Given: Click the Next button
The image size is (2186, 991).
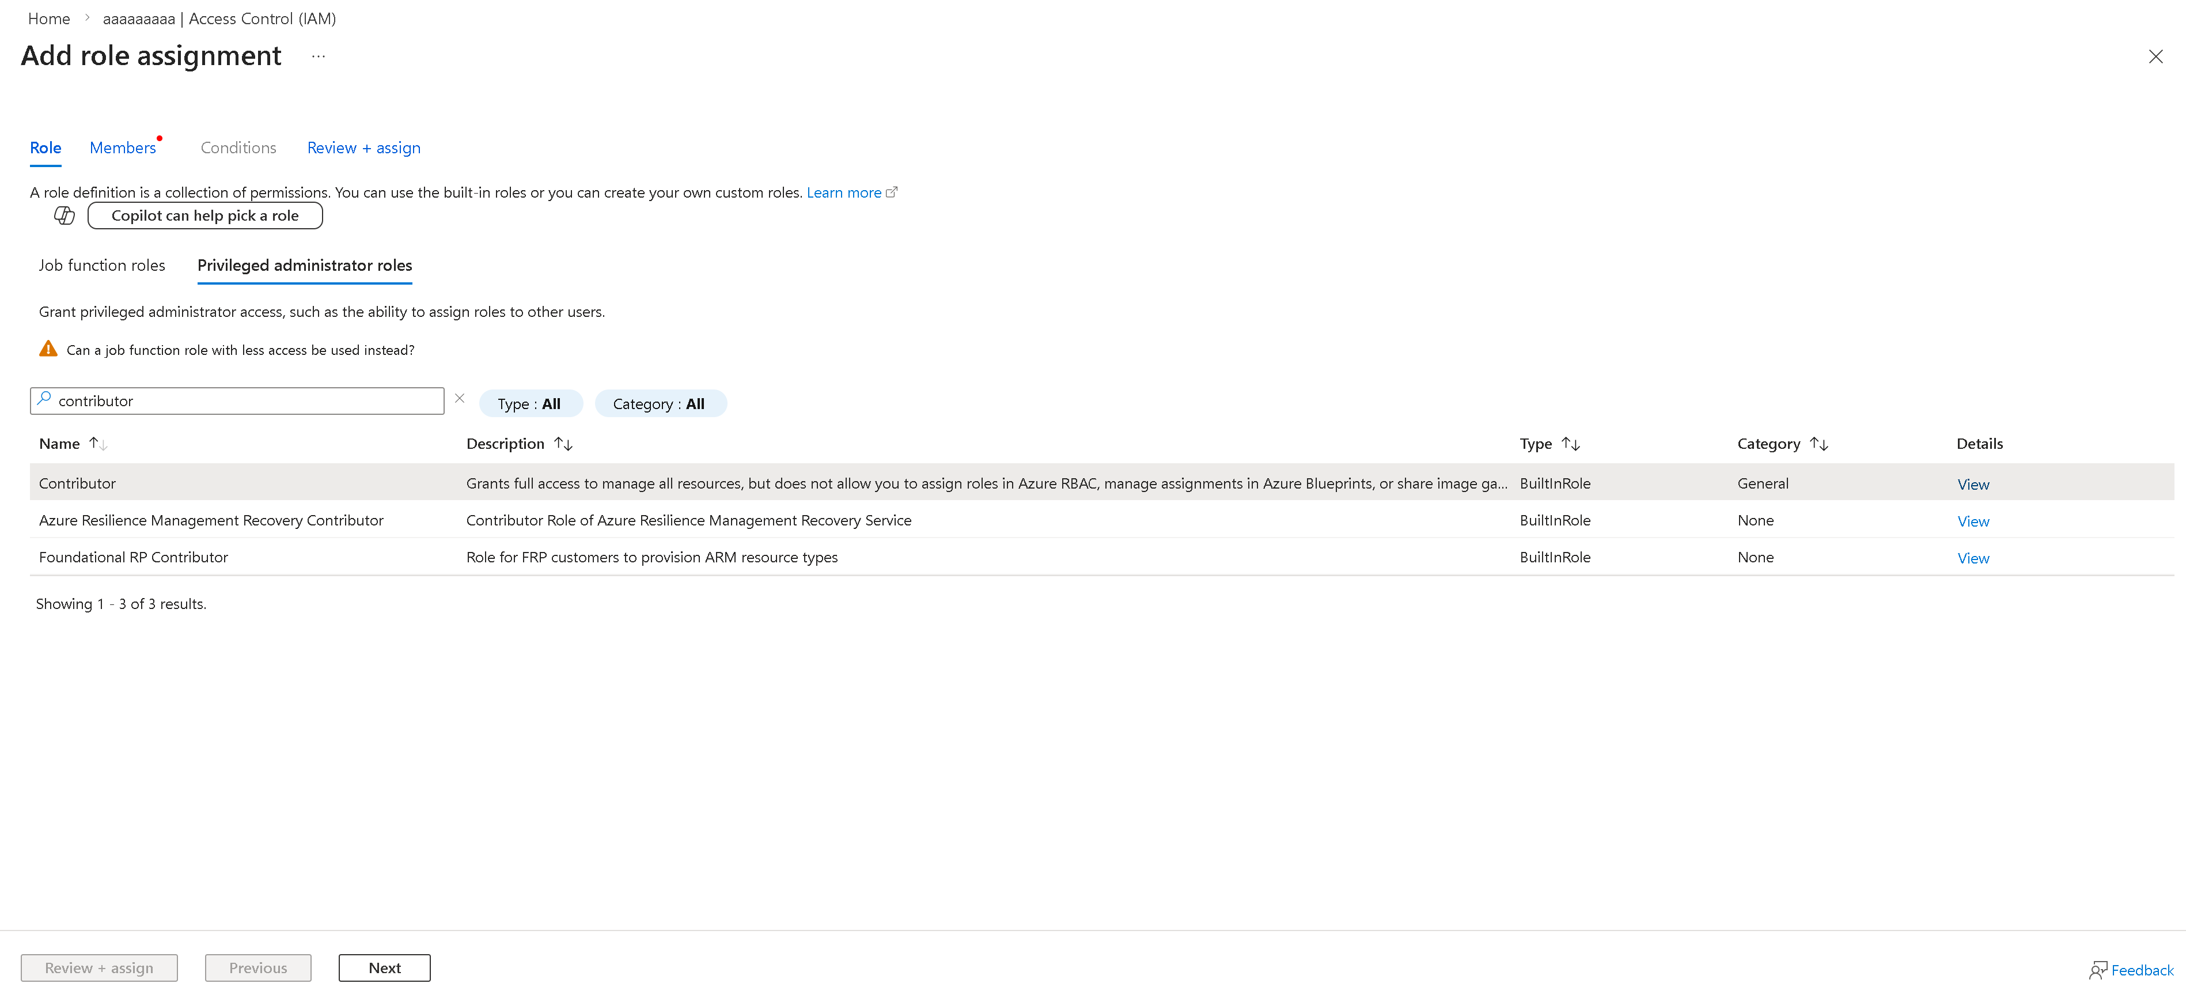Looking at the screenshot, I should 384,968.
